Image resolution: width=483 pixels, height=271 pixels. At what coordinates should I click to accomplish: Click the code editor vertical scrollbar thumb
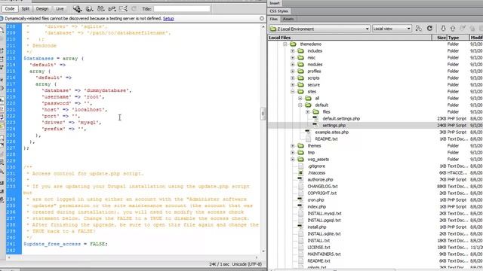pos(263,114)
